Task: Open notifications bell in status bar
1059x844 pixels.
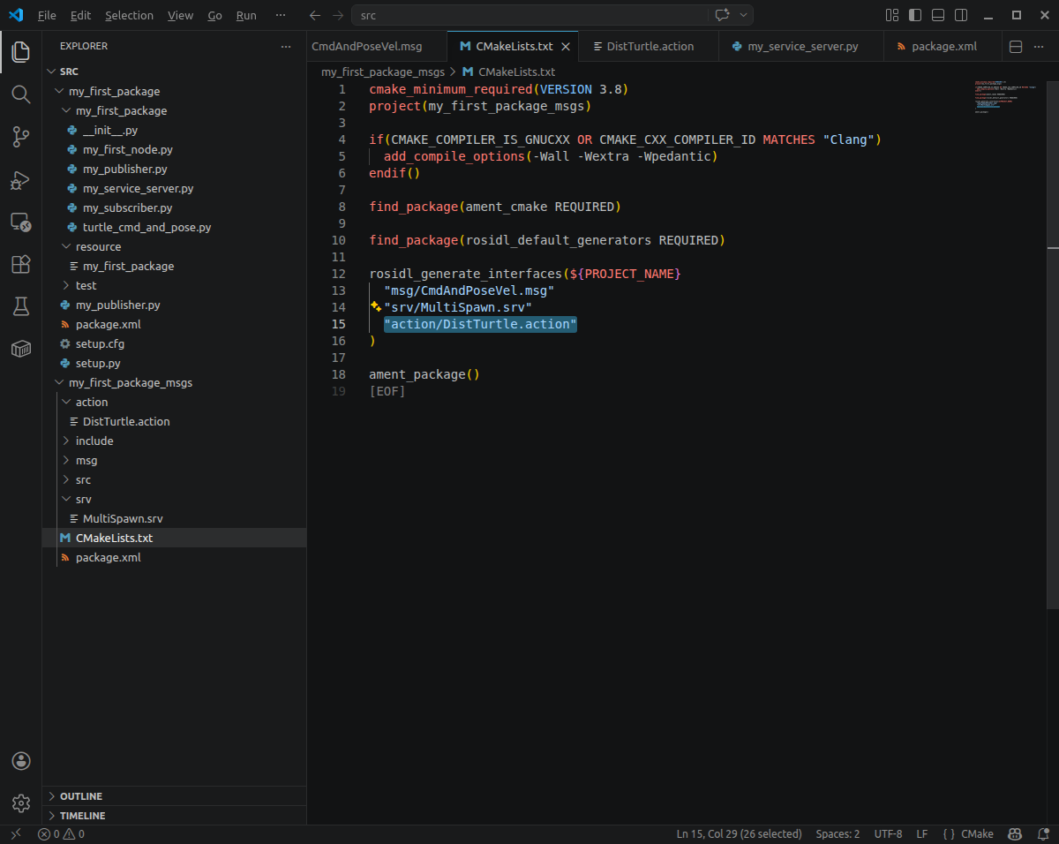Action: tap(1041, 833)
